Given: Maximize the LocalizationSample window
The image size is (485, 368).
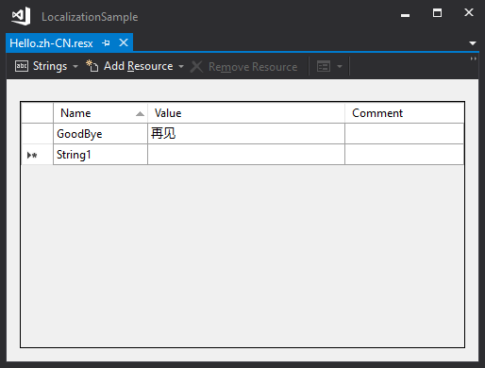Looking at the screenshot, I should pos(437,13).
